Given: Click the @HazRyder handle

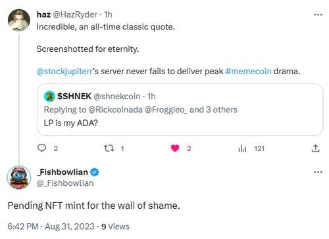Looking at the screenshot, I should 75,14.
